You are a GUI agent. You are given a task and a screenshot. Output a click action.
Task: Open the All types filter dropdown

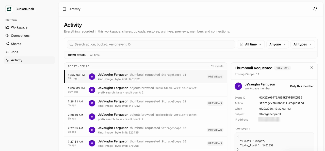click(x=303, y=44)
